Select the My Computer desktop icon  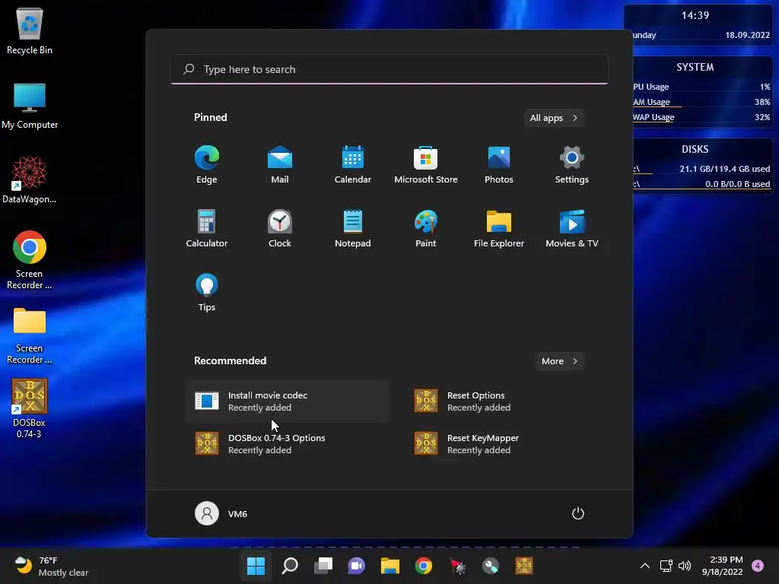tap(30, 106)
